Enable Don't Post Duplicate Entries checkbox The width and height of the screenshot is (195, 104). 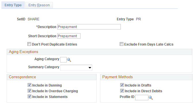tap(29, 44)
